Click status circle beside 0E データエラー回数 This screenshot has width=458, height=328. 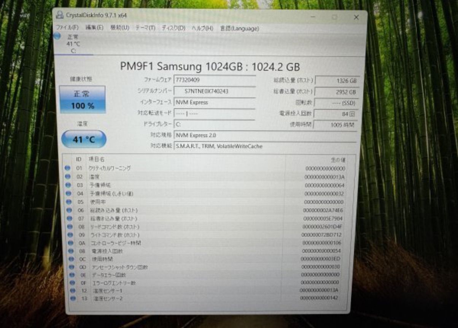coord(71,275)
